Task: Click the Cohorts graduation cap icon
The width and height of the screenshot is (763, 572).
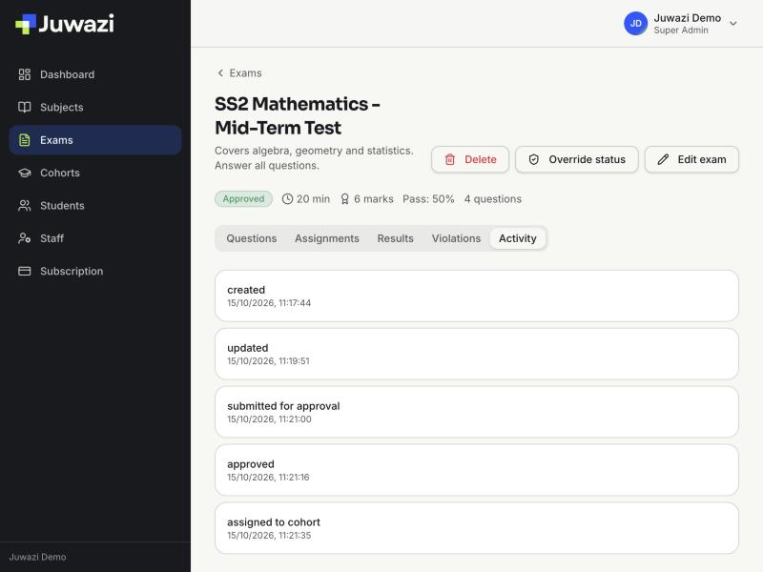Action: click(x=25, y=173)
